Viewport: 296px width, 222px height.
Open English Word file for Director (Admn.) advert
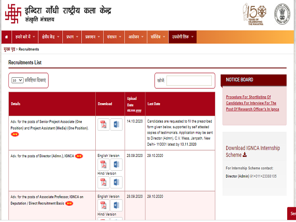pyautogui.click(x=116, y=165)
